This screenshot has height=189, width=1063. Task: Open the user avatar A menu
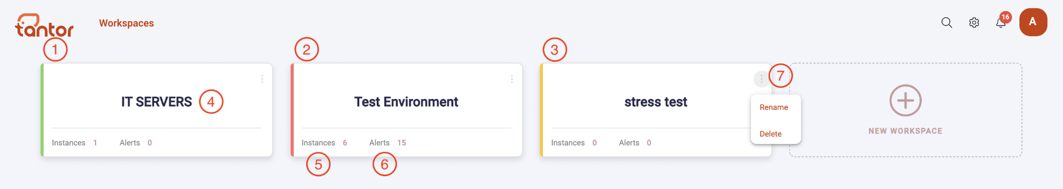(x=1033, y=22)
